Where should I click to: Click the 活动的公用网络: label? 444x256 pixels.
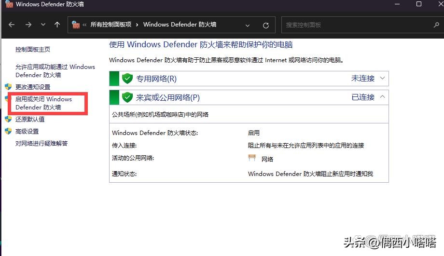pos(133,158)
